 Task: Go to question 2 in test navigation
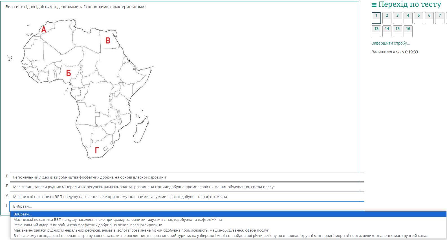click(x=387, y=18)
